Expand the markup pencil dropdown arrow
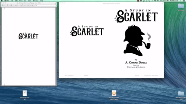This screenshot has height=104, width=186. tap(25, 5)
